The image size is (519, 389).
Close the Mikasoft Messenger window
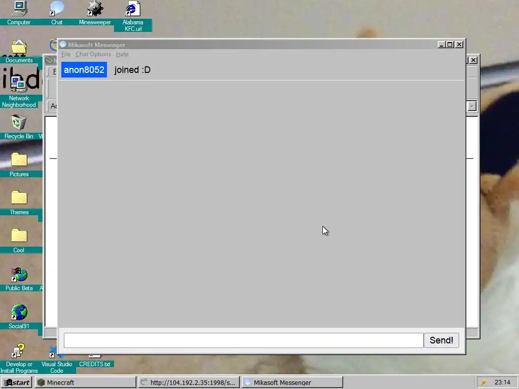[x=459, y=45]
